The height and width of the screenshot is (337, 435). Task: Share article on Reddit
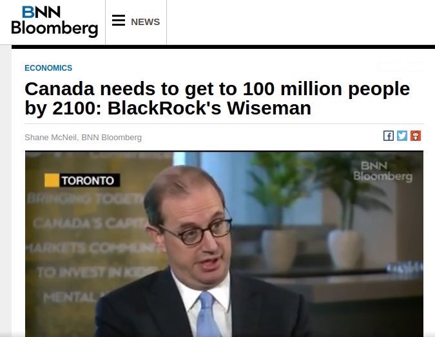click(x=416, y=136)
